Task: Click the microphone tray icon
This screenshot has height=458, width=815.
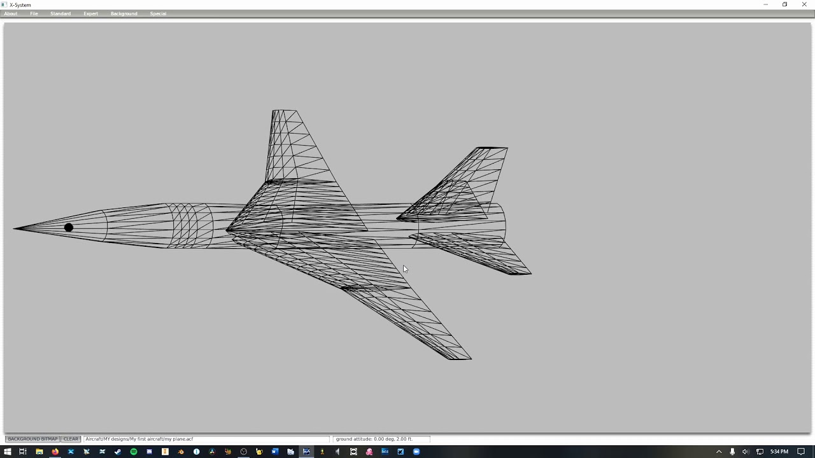Action: (x=732, y=452)
